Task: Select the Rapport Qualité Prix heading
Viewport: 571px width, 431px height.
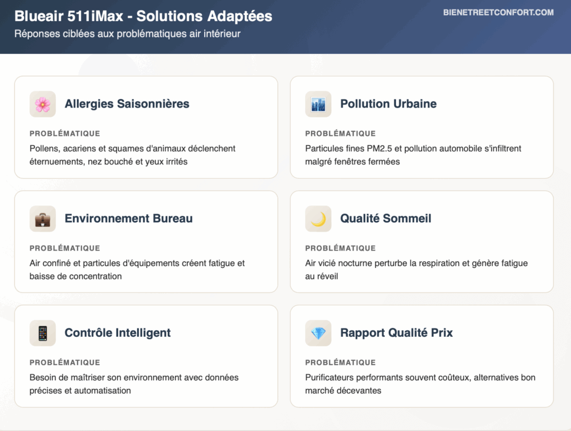Action: [x=396, y=332]
